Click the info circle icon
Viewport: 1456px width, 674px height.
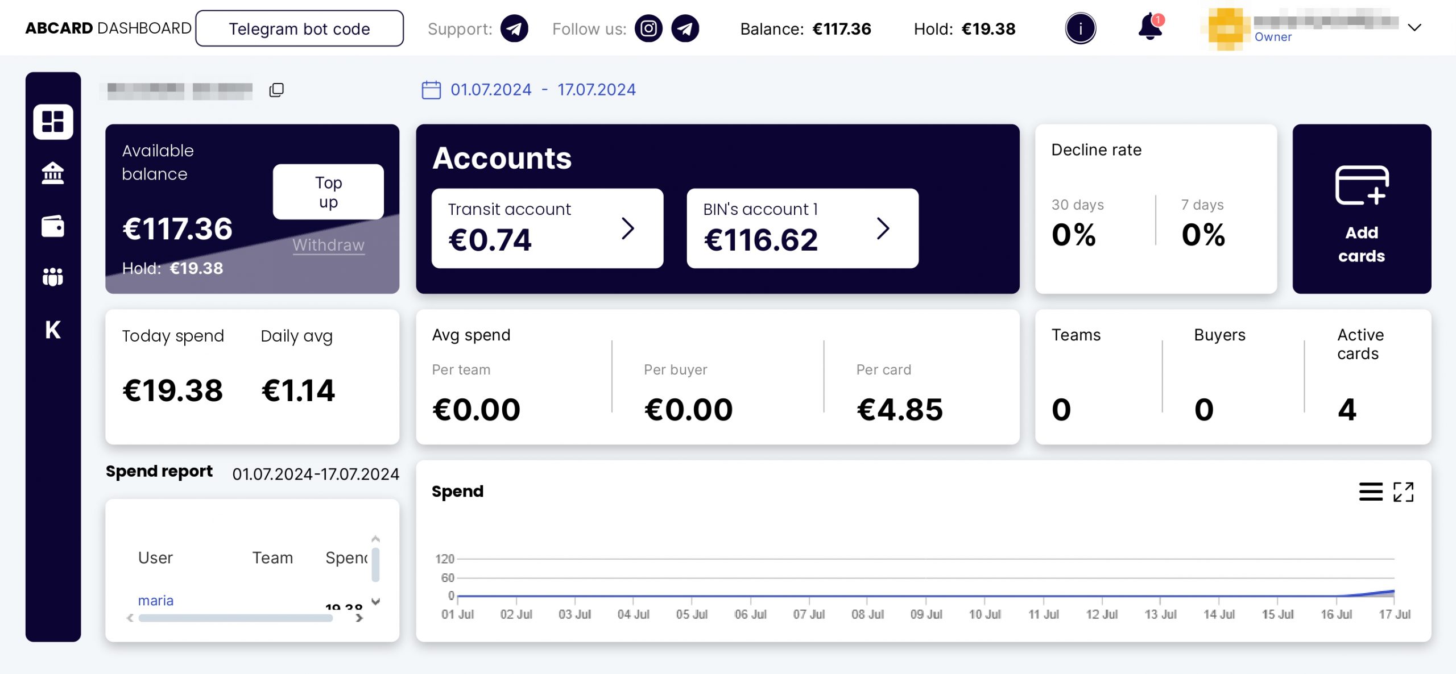point(1080,28)
